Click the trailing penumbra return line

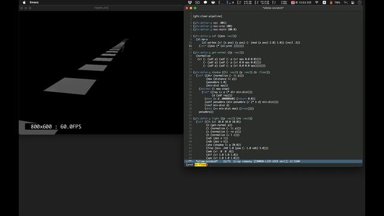pos(206,112)
